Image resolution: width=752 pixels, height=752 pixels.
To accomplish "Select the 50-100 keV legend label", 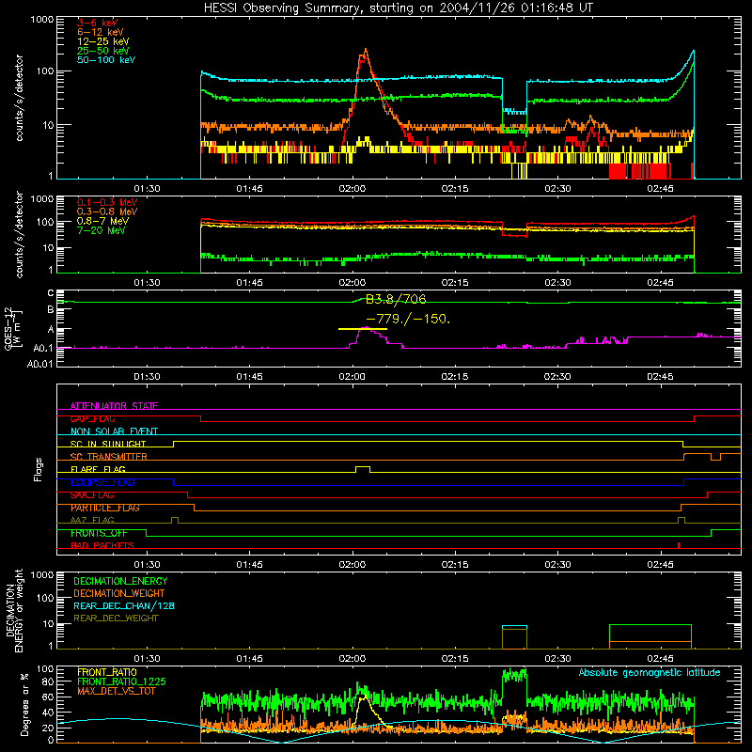I will coord(106,59).
